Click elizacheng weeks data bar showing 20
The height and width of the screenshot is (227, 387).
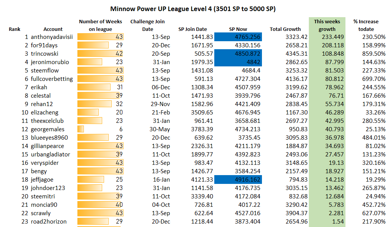tap(88, 113)
